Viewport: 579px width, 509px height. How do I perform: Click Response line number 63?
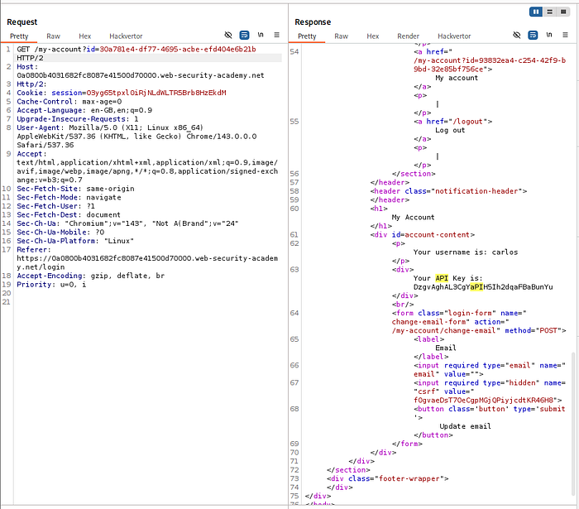(x=294, y=270)
